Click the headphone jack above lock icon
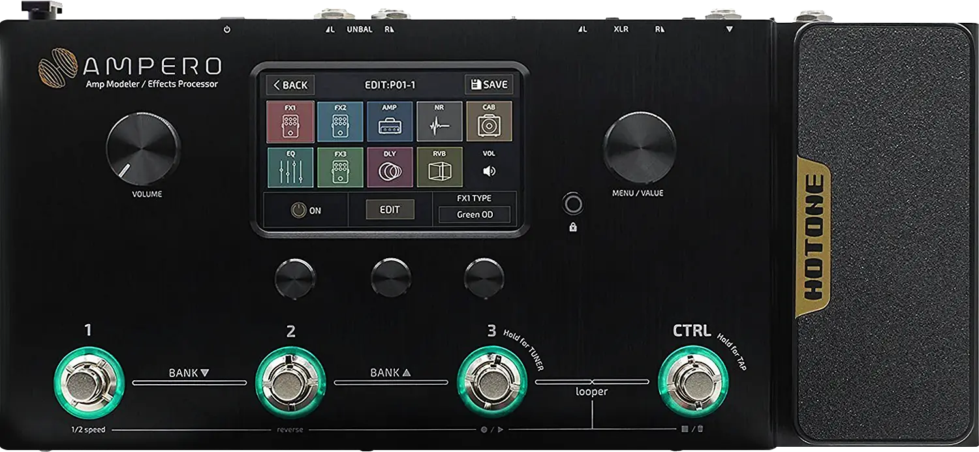 (x=573, y=204)
